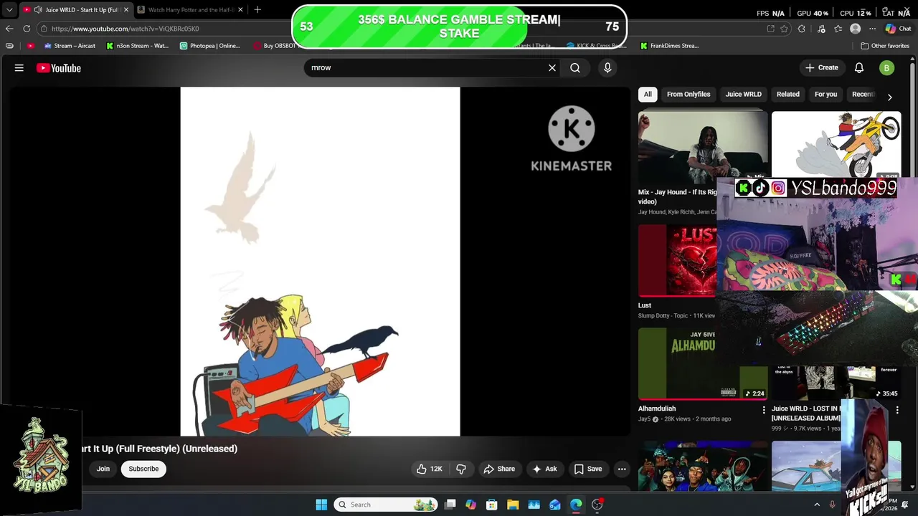The width and height of the screenshot is (918, 516).
Task: Dislike the video with thumbs down
Action: (x=461, y=469)
